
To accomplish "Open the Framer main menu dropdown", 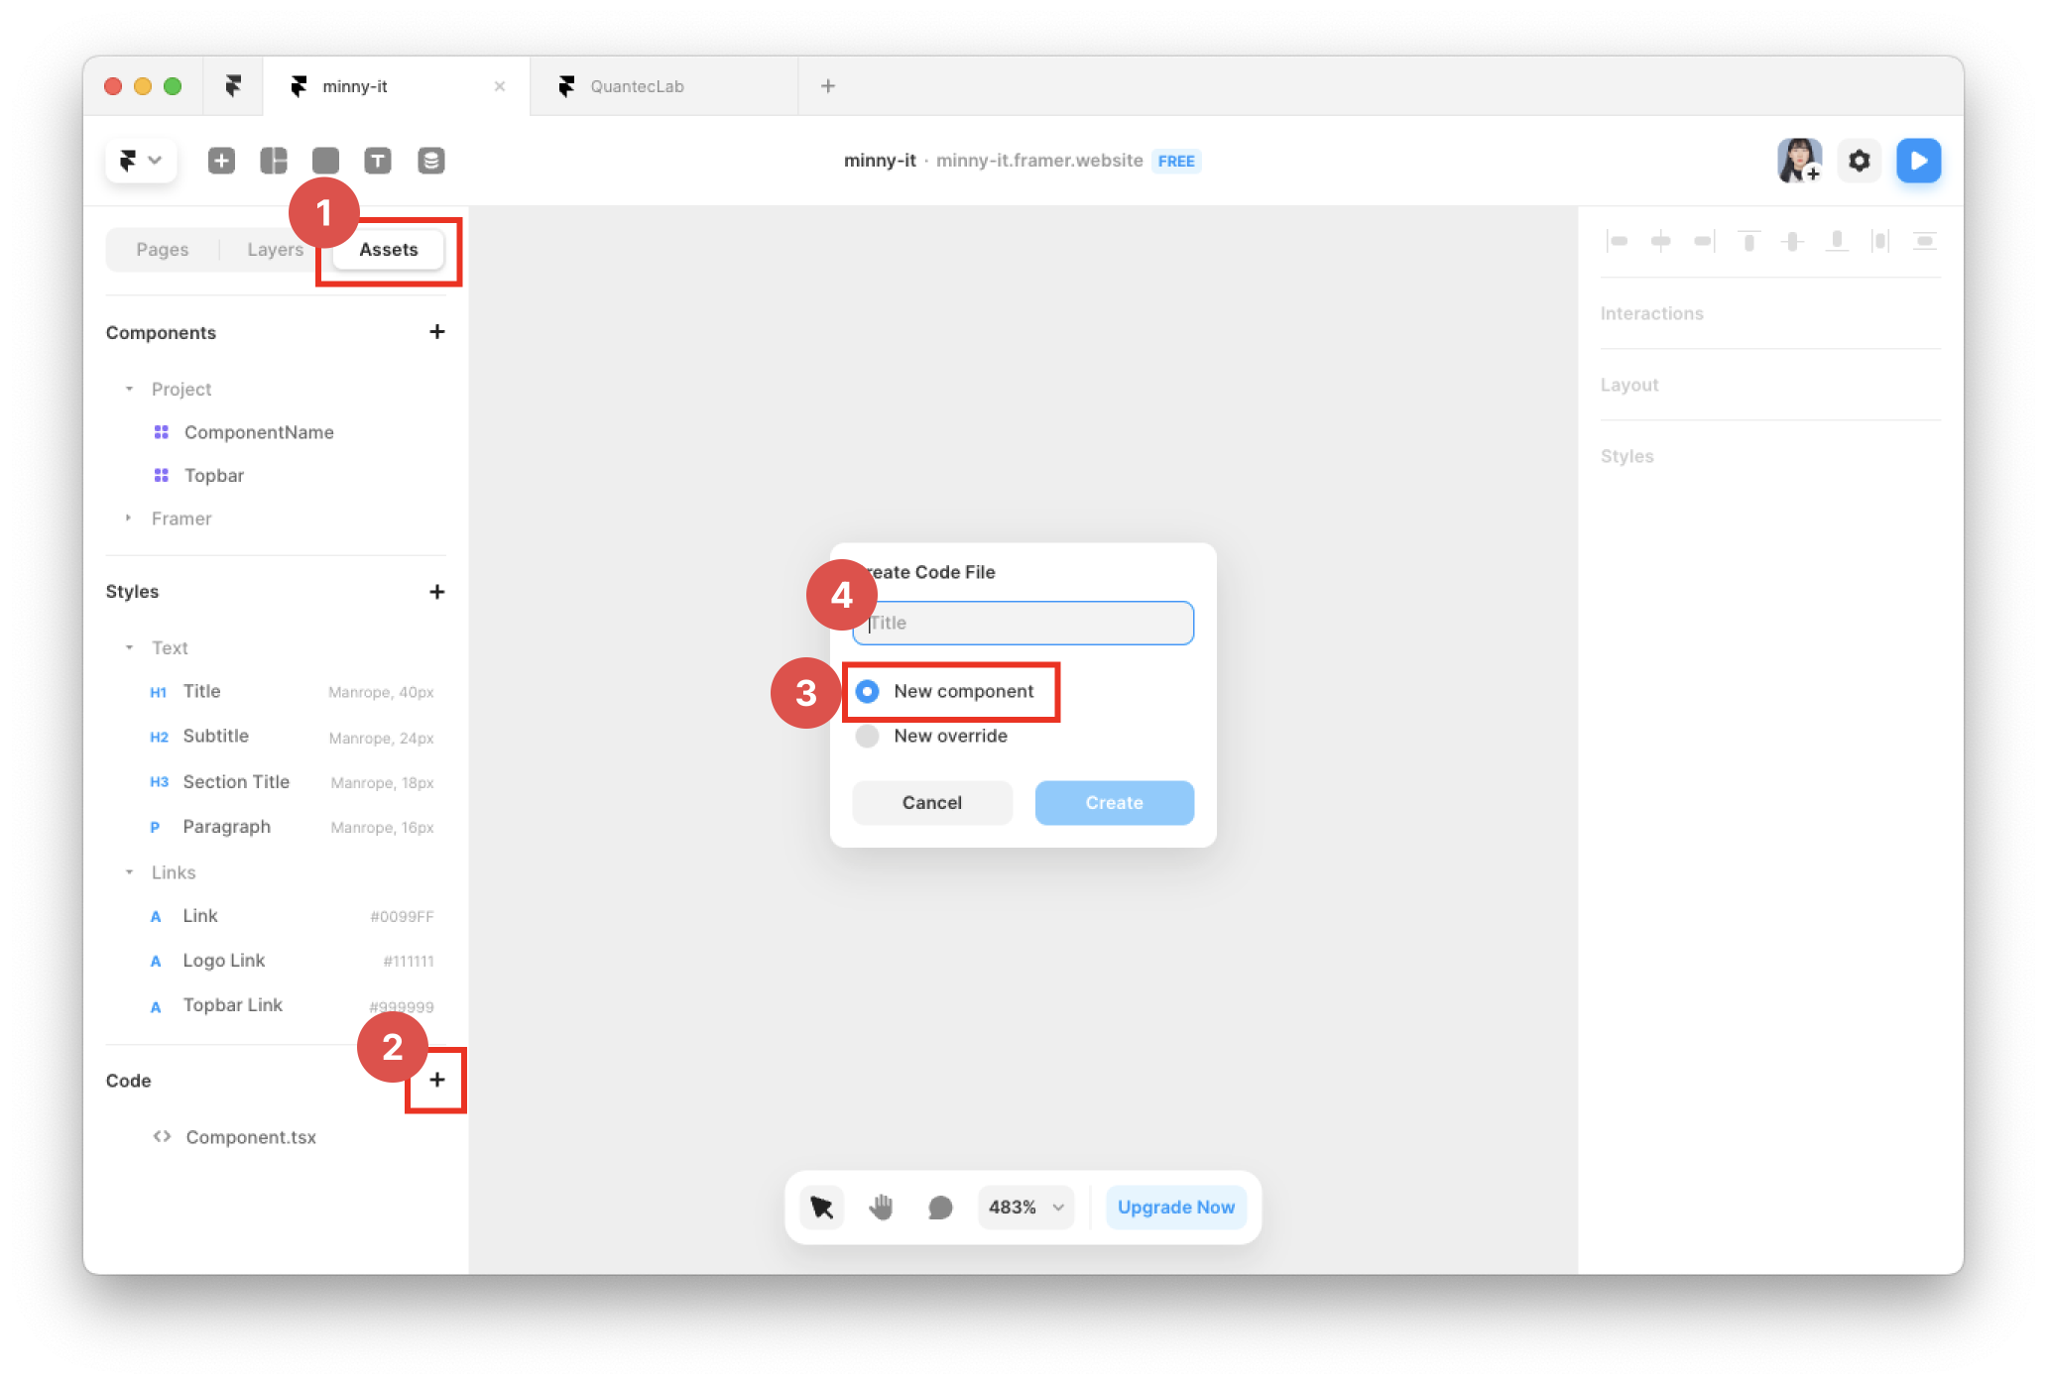I will (141, 161).
